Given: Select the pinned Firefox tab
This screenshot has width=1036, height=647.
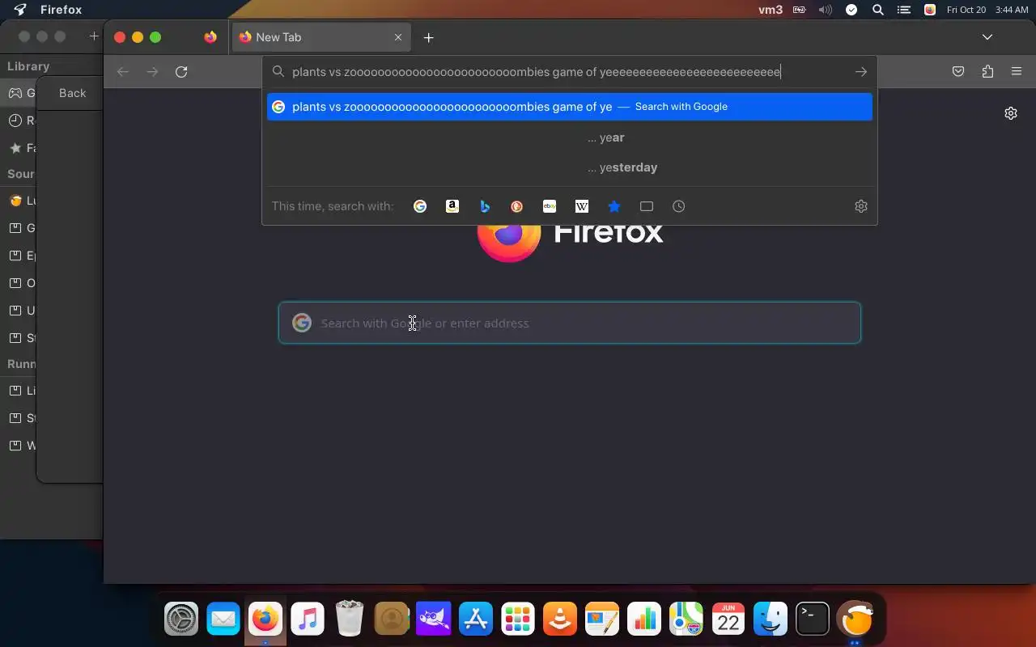Looking at the screenshot, I should 210,37.
